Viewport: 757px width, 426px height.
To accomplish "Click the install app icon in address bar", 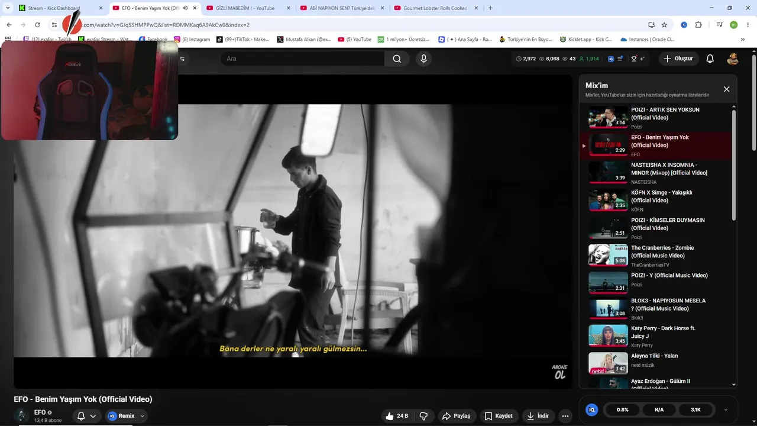I will click(651, 25).
